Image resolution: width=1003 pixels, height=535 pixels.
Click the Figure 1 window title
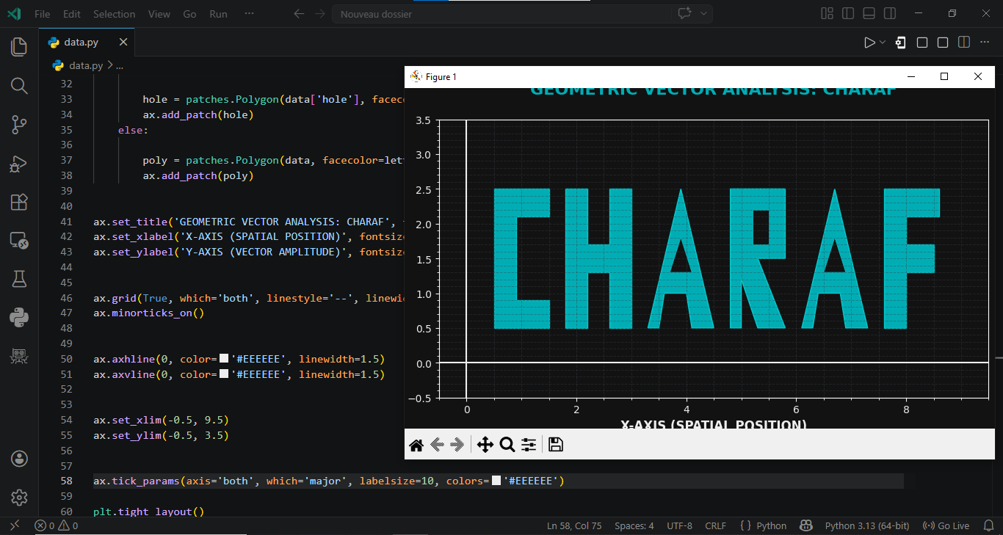click(441, 77)
